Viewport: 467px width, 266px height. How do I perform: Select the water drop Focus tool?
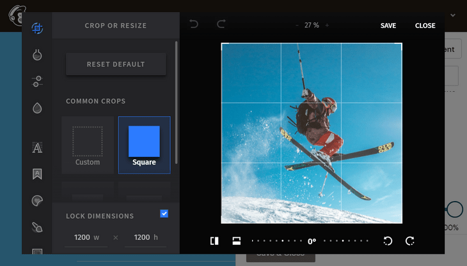[37, 108]
